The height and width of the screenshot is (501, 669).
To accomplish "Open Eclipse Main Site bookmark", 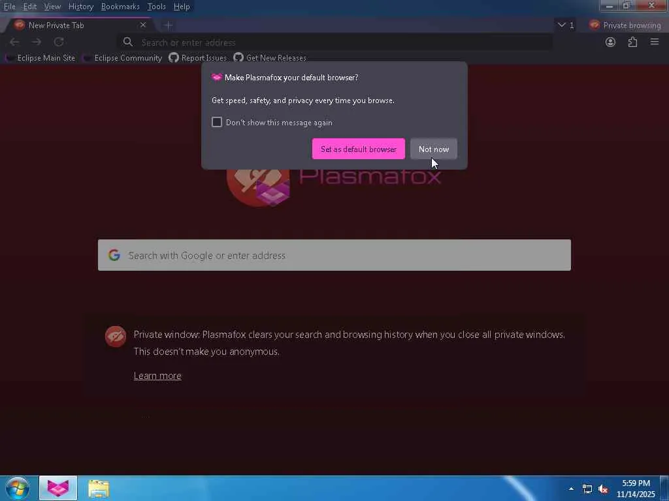I will 41,57.
